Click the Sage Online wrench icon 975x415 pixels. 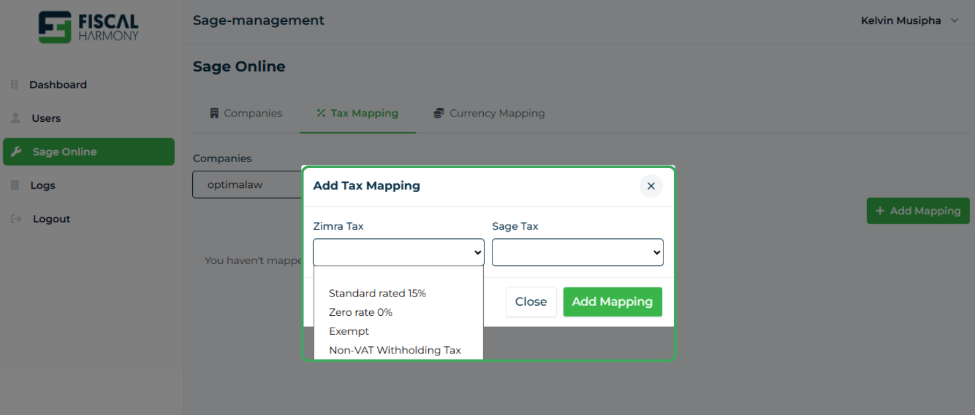pos(17,152)
